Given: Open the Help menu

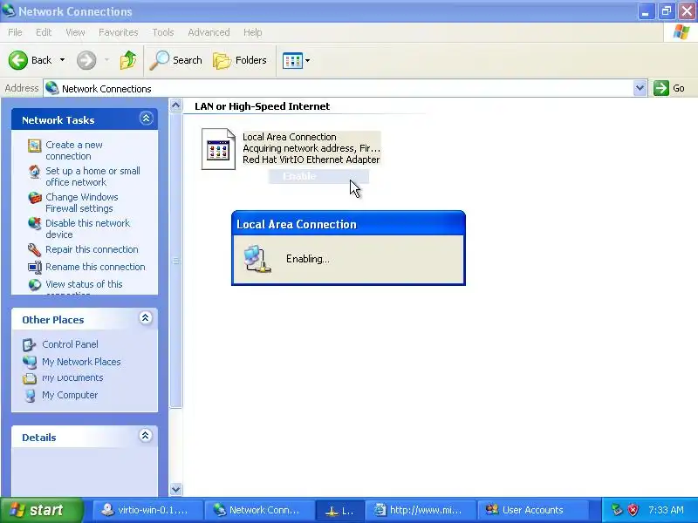Looking at the screenshot, I should coord(252,32).
